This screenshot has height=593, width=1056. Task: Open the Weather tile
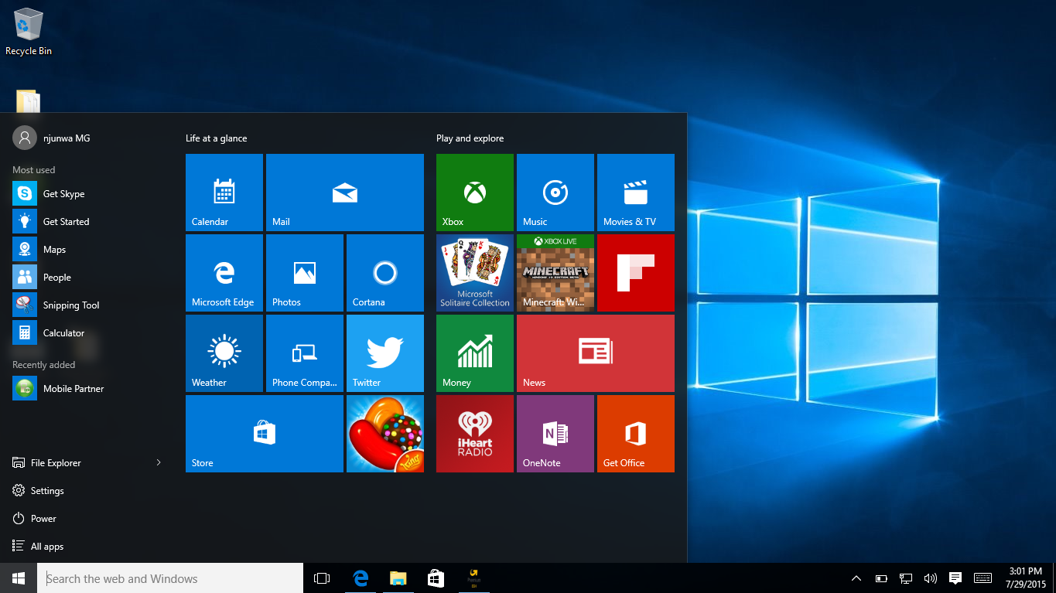coord(224,353)
